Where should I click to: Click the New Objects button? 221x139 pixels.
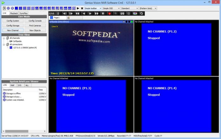[35, 30]
